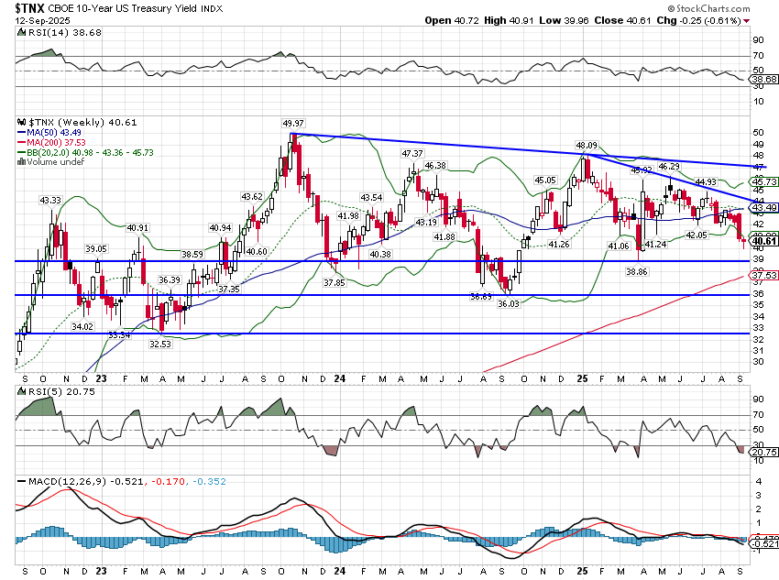Select the black MACD legend line
The image size is (779, 580).
(21, 481)
